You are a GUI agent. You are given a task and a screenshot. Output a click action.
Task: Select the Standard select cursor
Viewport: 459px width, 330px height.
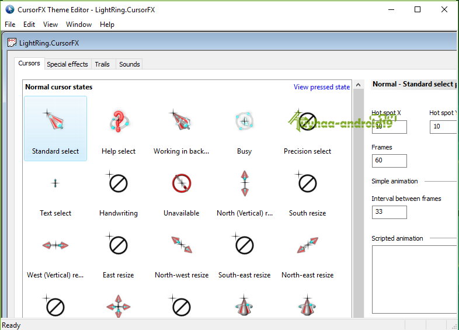[x=55, y=128]
